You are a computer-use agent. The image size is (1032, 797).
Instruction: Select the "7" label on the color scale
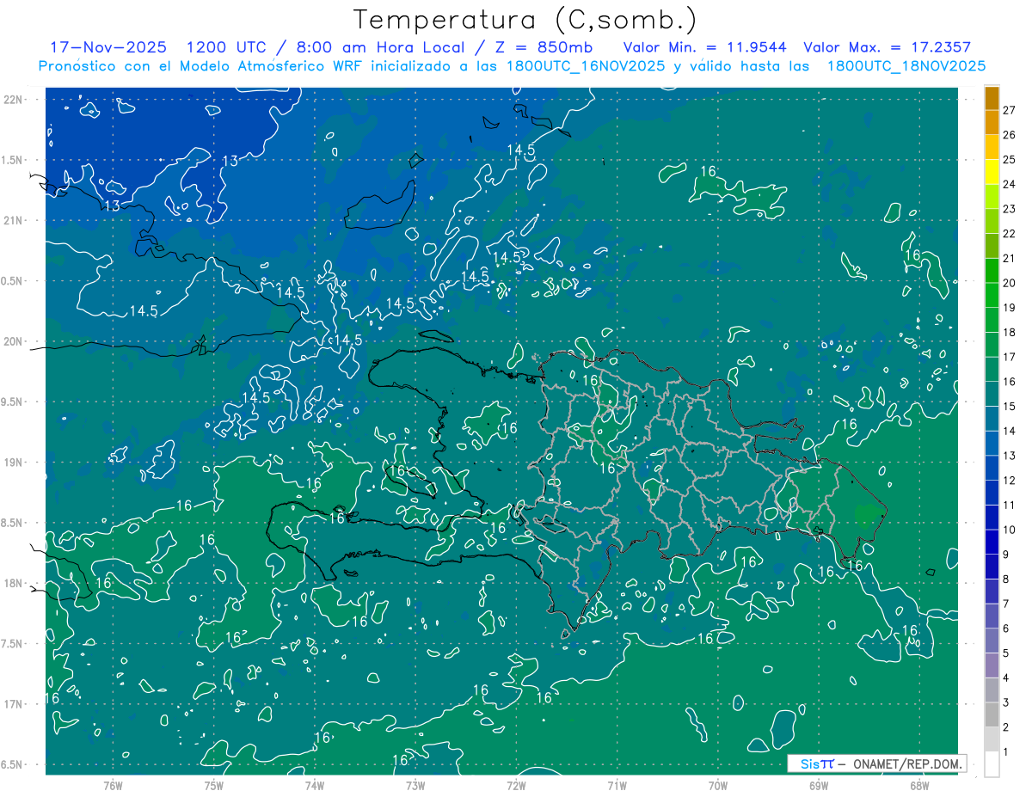(x=1006, y=604)
